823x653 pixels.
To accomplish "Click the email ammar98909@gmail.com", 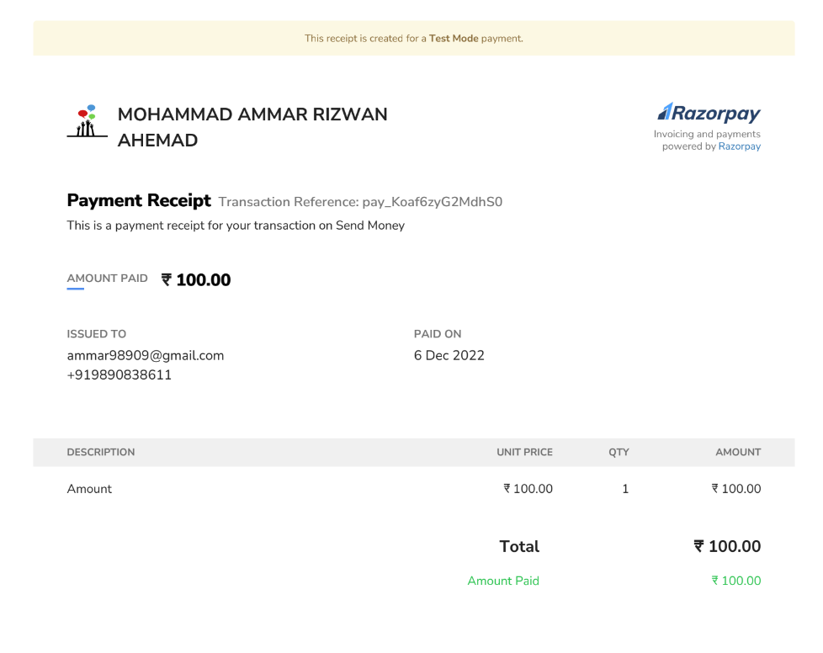I will pos(145,355).
